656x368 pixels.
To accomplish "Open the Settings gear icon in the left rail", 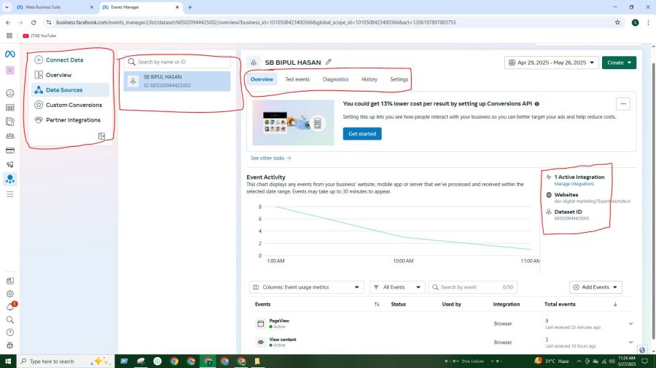I will coord(10,294).
